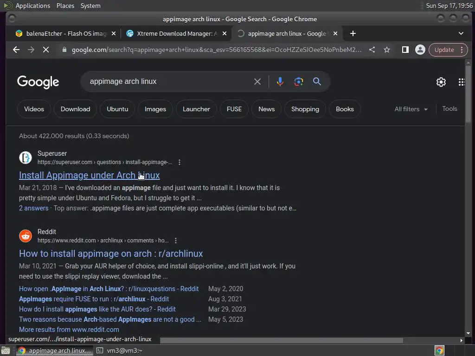The image size is (475, 356).
Task: Click the date and time clock
Action: [449, 6]
